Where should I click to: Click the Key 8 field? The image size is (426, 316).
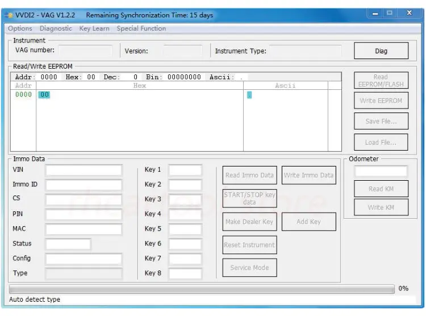(185, 273)
